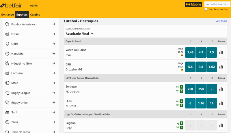231x133 pixels.
Task: Open stats chart for Vasco Da Gama match
Action: coord(221,53)
